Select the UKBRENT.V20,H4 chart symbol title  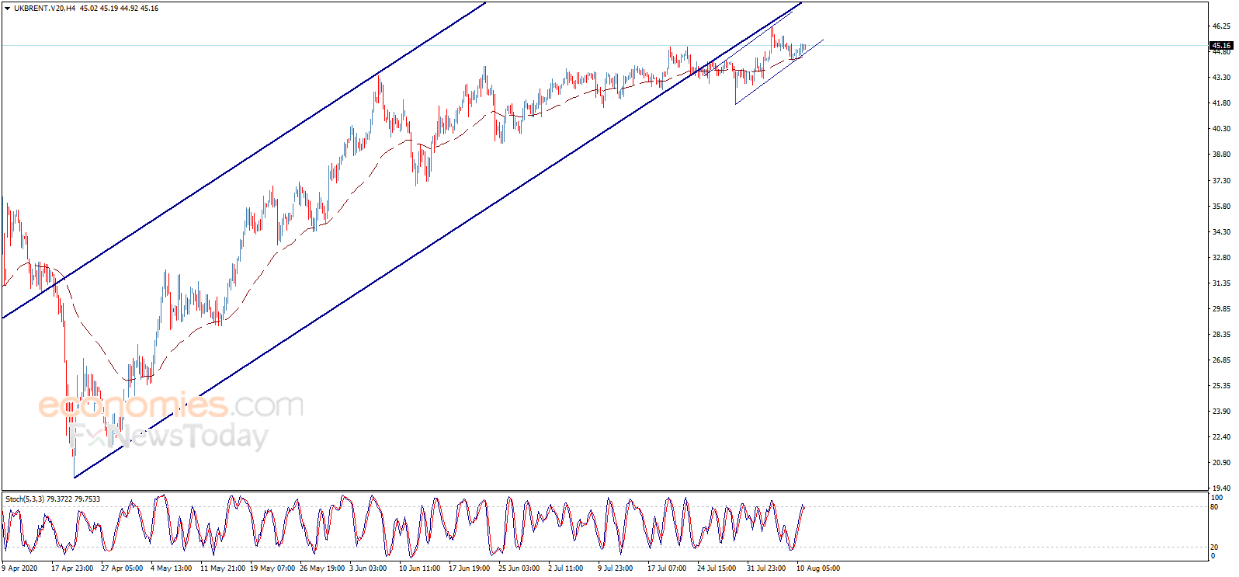tap(44, 9)
